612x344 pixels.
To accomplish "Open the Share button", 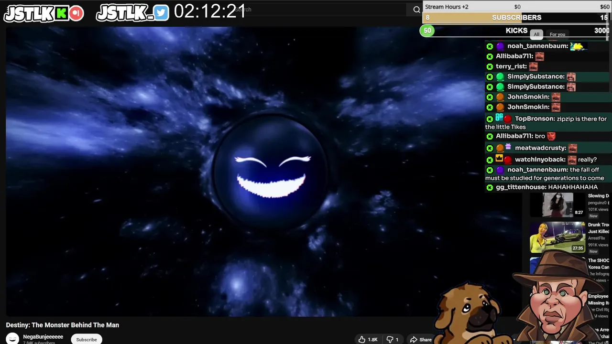I will coord(421,339).
